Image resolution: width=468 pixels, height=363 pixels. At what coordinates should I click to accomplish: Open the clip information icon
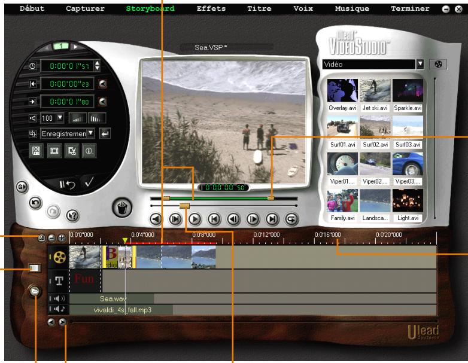click(89, 151)
